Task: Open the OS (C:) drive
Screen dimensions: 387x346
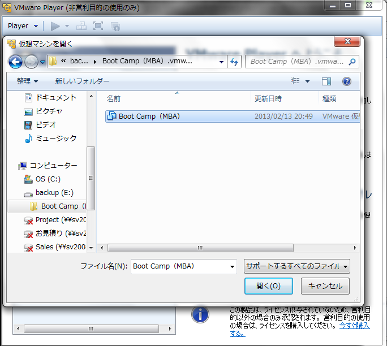Action: pyautogui.click(x=42, y=179)
